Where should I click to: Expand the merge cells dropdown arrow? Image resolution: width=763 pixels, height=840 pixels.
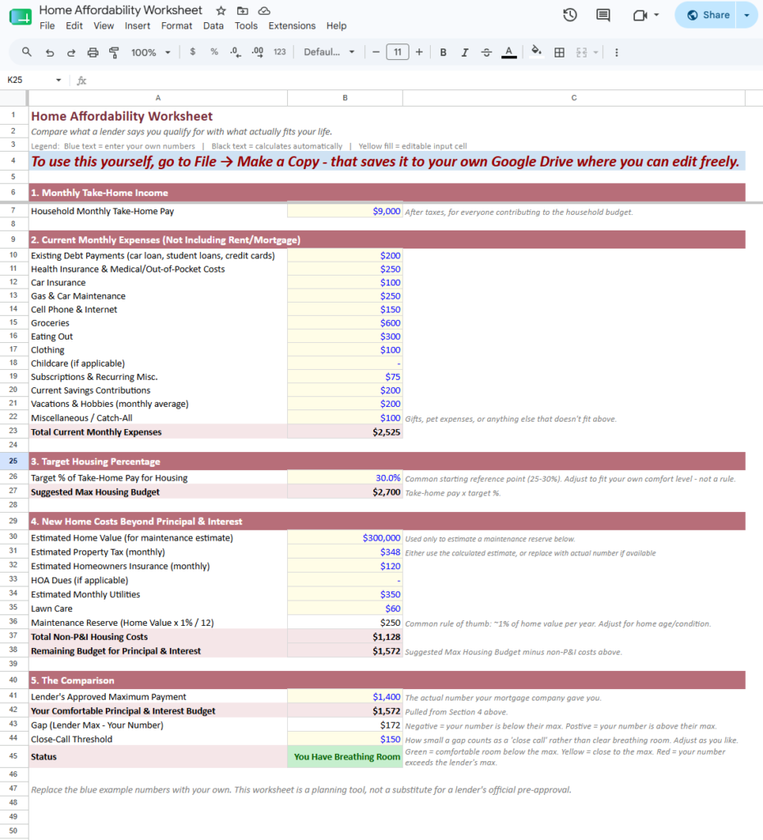[x=596, y=52]
